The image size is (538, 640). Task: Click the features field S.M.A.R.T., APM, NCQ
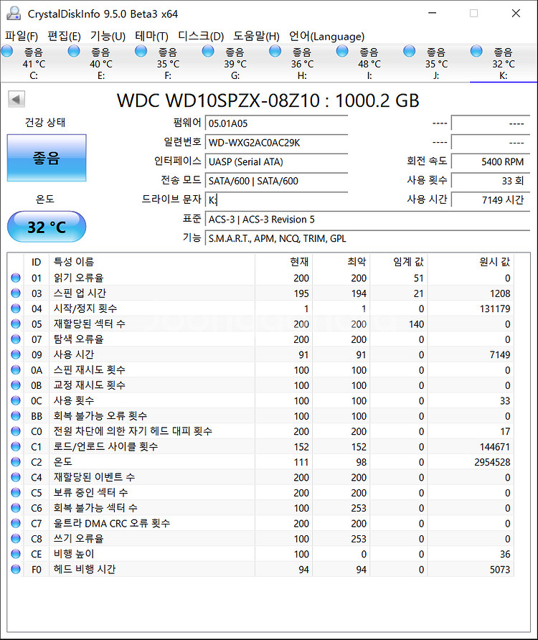[x=367, y=238]
